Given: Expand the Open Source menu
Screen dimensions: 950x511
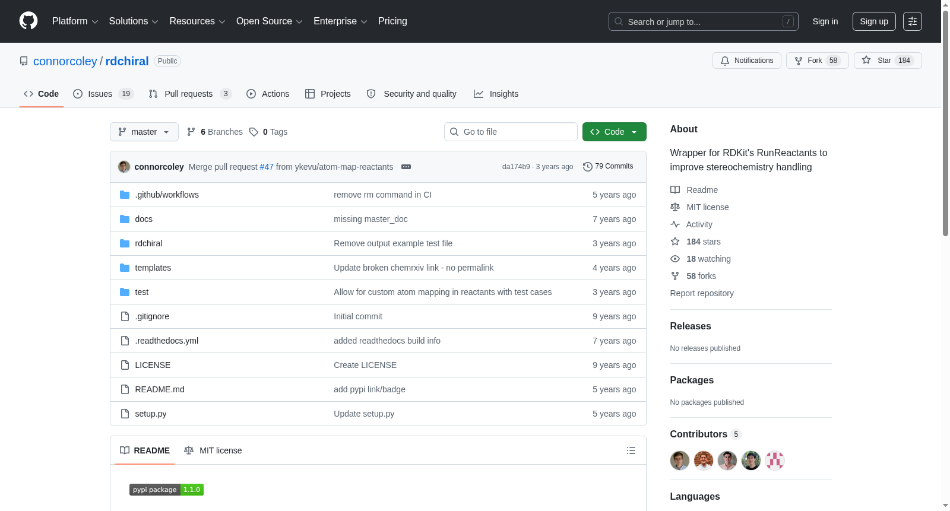Looking at the screenshot, I should (x=270, y=21).
